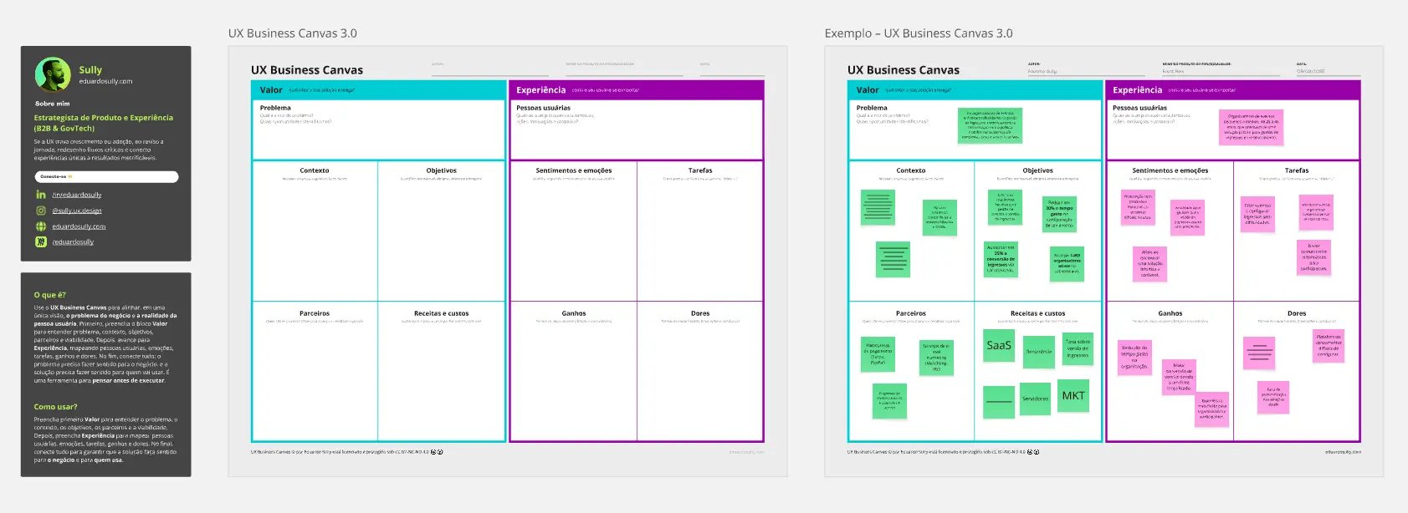The width and height of the screenshot is (1408, 513).
Task: Select the 'Exemplo – UX Business Canvas 3.0' frame title
Action: tap(918, 33)
